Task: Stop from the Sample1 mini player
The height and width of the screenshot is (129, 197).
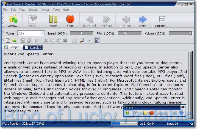Action: [152, 113]
